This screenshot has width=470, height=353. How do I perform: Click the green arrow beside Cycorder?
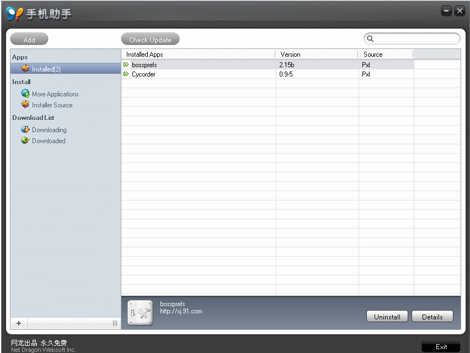click(x=126, y=74)
